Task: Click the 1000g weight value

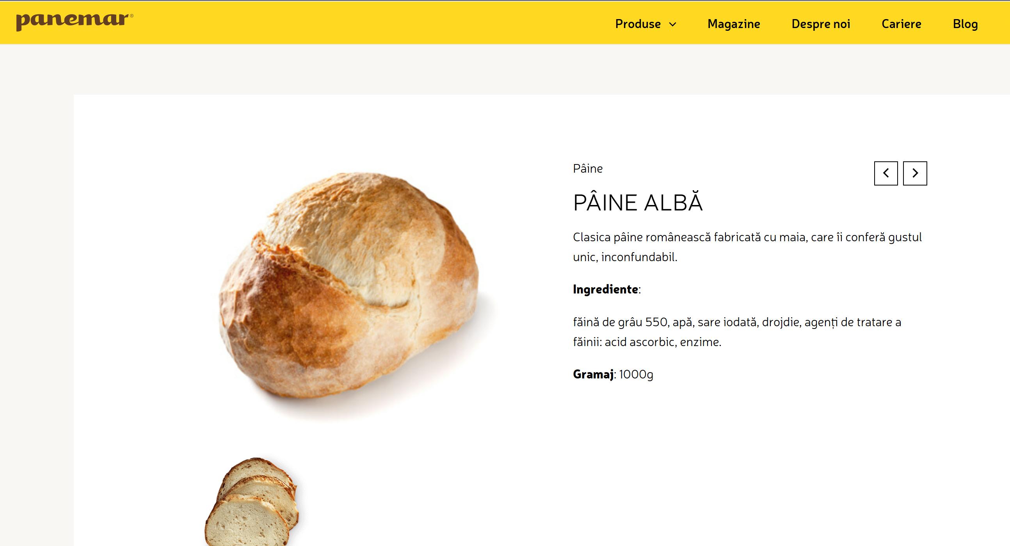Action: point(636,375)
